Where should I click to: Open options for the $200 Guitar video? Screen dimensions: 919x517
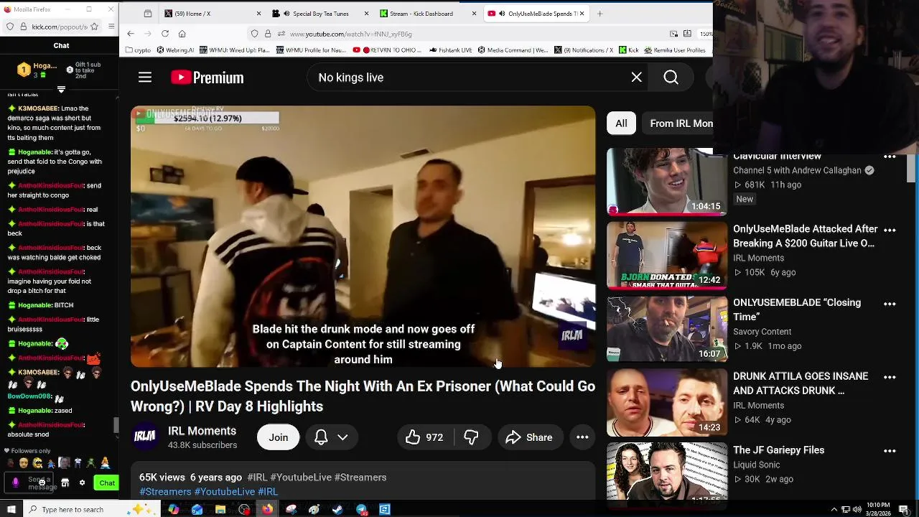(890, 230)
